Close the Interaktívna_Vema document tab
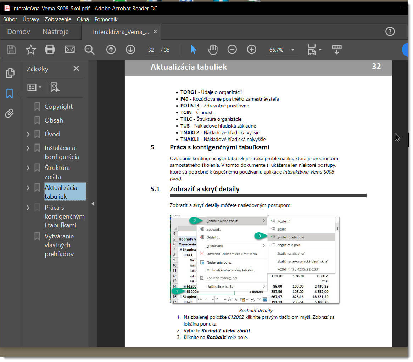Viewport: 413px width, 362px height. tap(155, 32)
